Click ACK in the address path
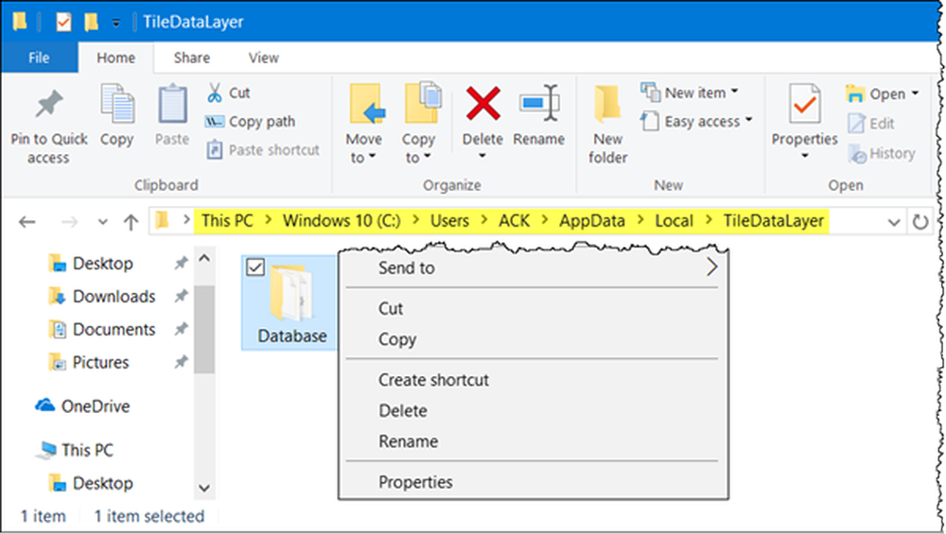Image resolution: width=946 pixels, height=534 pixels. click(x=514, y=221)
